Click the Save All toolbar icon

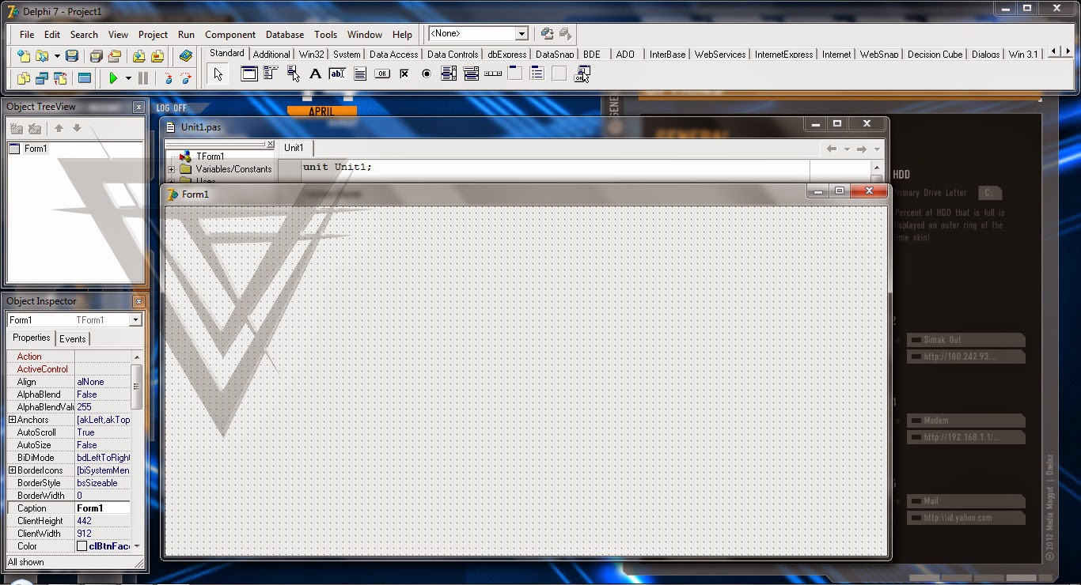96,56
